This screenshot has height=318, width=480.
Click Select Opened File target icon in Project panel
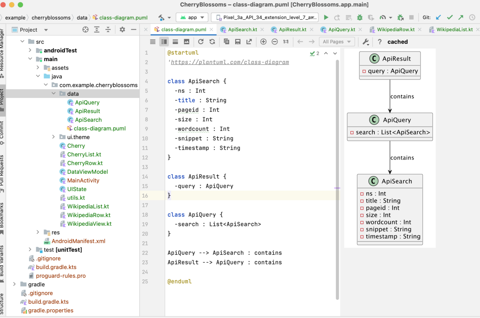coord(85,30)
